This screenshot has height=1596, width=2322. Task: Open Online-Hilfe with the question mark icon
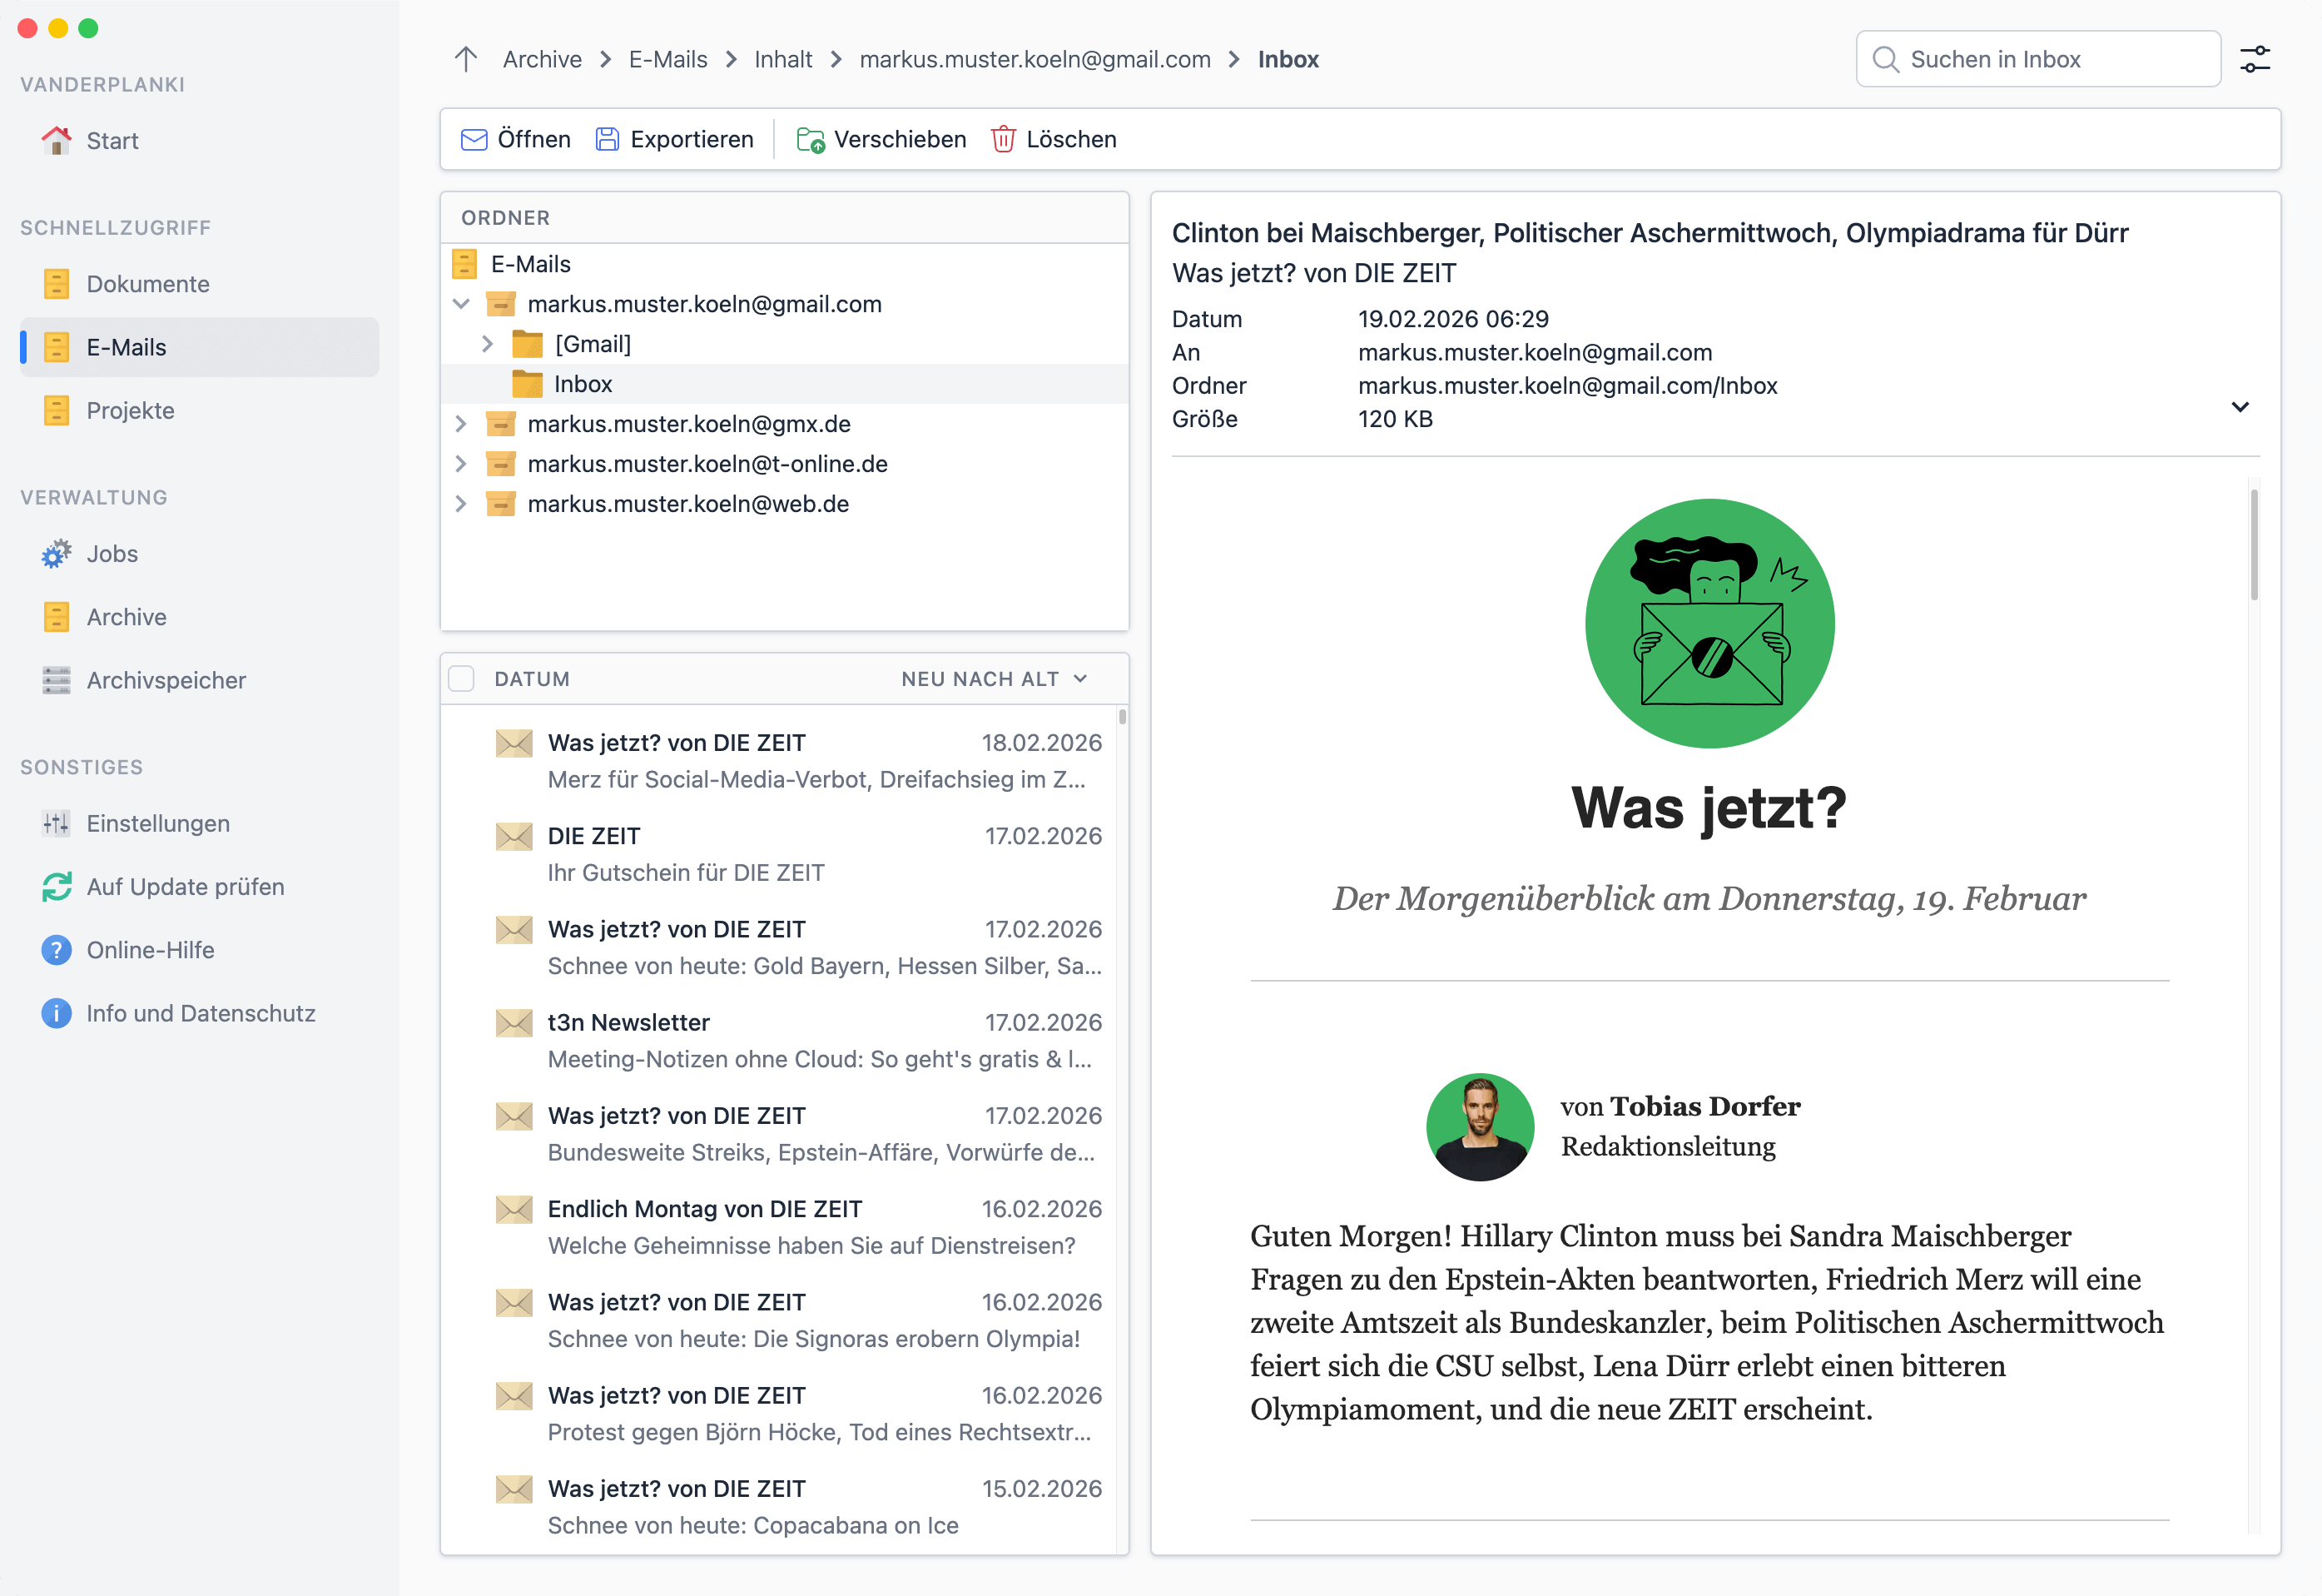coord(56,950)
